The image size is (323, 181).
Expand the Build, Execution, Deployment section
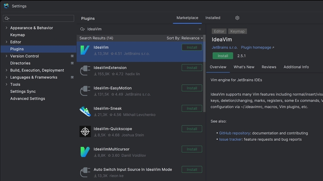pyautogui.click(x=6, y=70)
